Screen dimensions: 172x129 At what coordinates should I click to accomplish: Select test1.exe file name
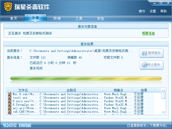click(x=20, y=98)
